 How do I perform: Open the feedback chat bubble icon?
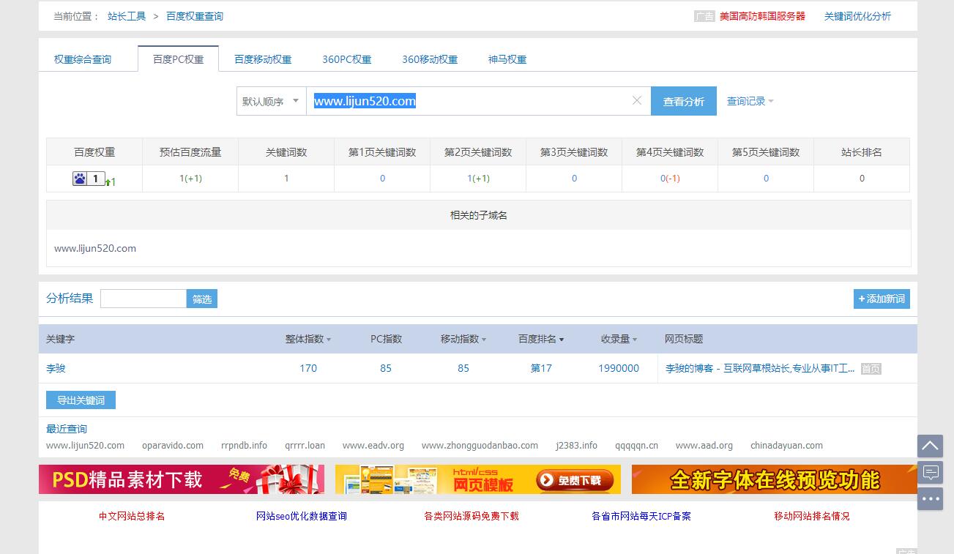pos(930,472)
